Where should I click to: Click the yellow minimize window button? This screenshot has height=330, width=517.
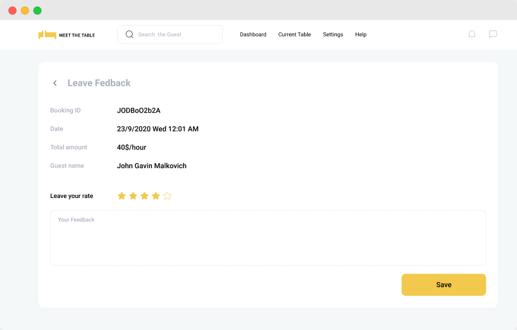click(25, 11)
